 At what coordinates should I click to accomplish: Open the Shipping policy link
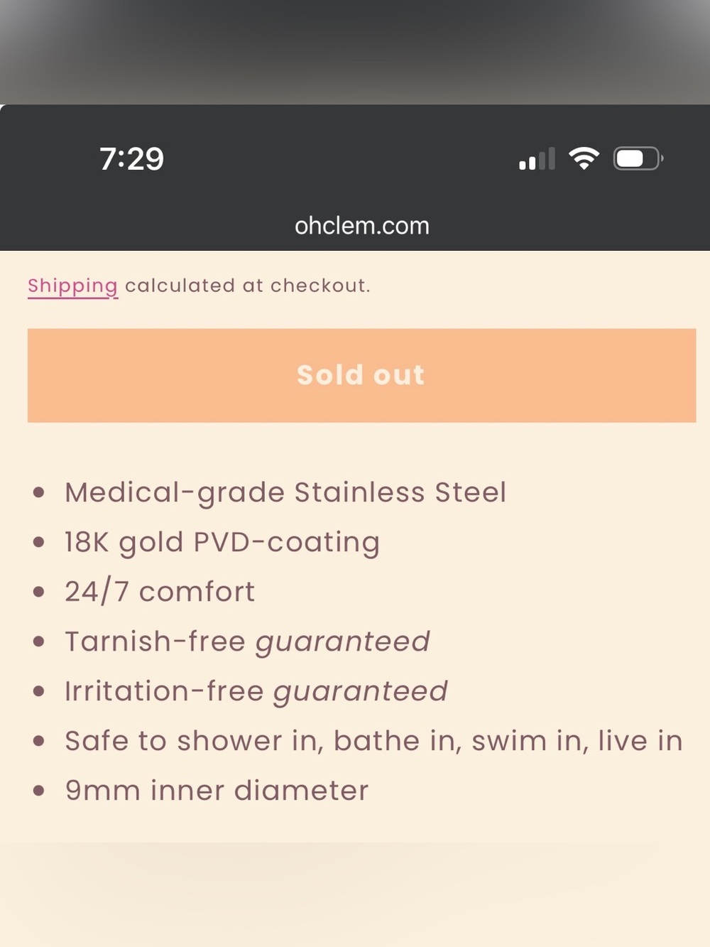(x=72, y=286)
